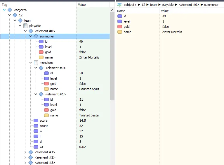This screenshot has width=224, height=165.
Task: Select value Zintar Mortalis in tree
Action: [x=89, y=57]
